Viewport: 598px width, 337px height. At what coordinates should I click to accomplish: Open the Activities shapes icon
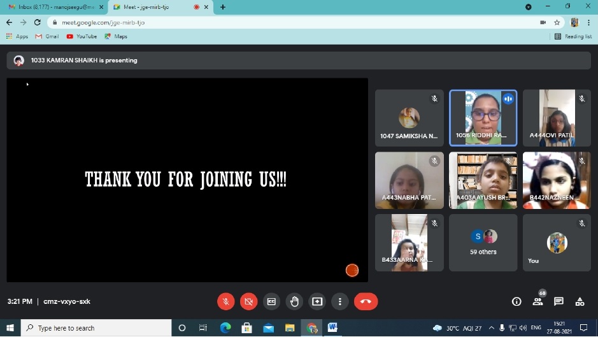point(580,301)
